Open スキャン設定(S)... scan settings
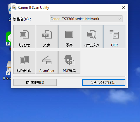 [104, 82]
